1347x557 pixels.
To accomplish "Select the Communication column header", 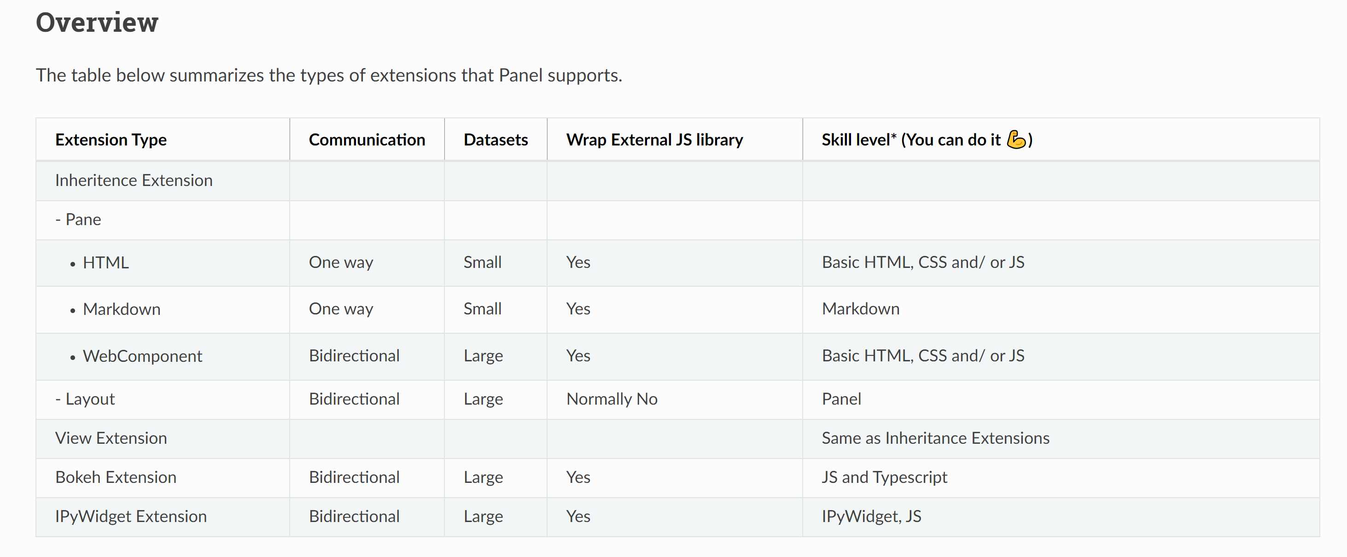I will pyautogui.click(x=367, y=139).
